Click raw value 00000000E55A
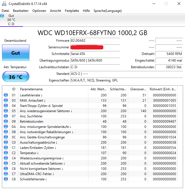This screenshot has width=185, height=190. (x=164, y=148)
